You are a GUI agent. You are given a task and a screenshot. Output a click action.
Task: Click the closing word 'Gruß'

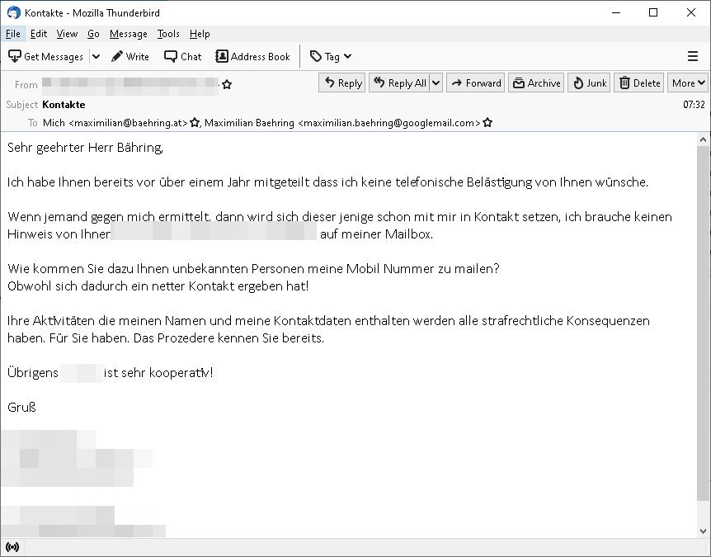21,407
